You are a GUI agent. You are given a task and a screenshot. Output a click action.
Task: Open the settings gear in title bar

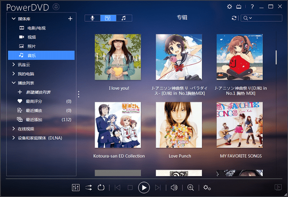[230, 7]
